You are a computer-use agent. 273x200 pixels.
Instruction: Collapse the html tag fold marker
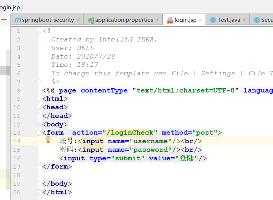pyautogui.click(x=39, y=99)
